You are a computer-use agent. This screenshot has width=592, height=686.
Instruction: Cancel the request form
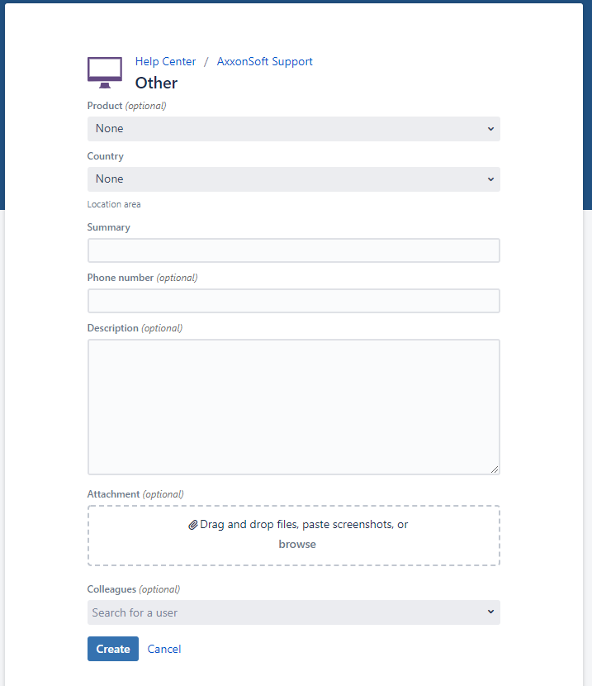tap(164, 649)
